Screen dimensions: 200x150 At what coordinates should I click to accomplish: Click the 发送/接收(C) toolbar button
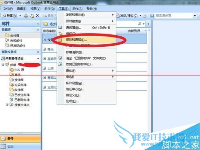[127, 16]
